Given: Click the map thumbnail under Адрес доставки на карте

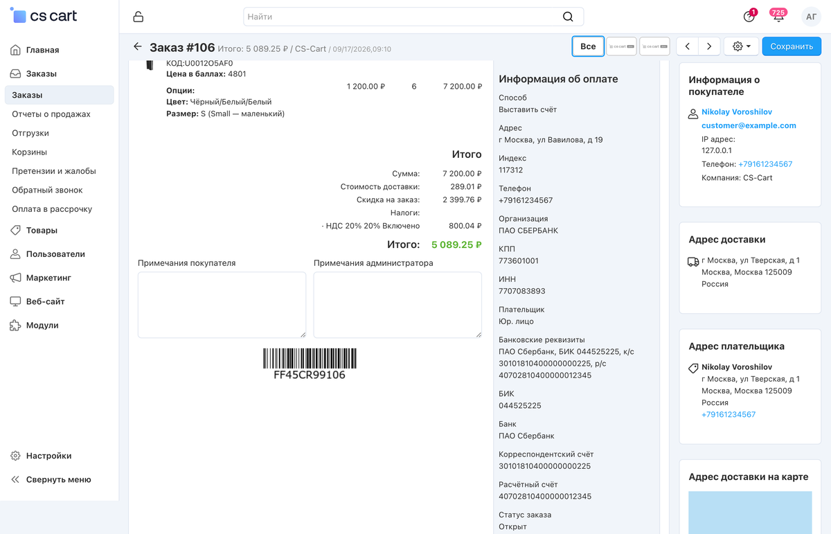Looking at the screenshot, I should tap(750, 513).
